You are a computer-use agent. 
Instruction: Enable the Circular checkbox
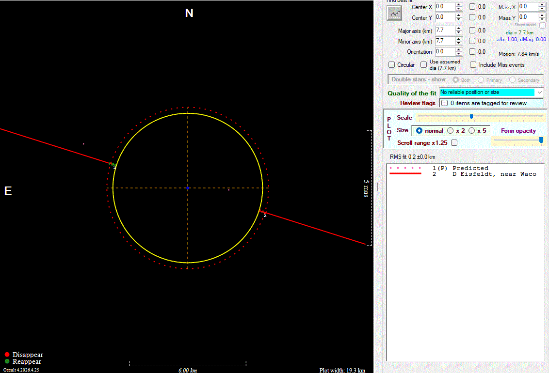coord(391,65)
